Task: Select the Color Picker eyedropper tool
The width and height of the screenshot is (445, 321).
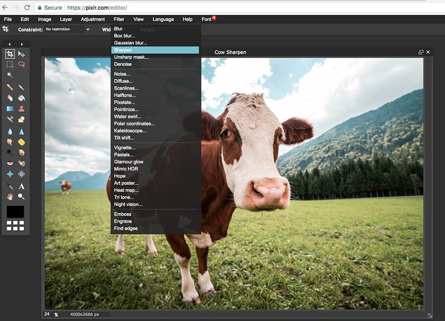Action: coord(10,186)
